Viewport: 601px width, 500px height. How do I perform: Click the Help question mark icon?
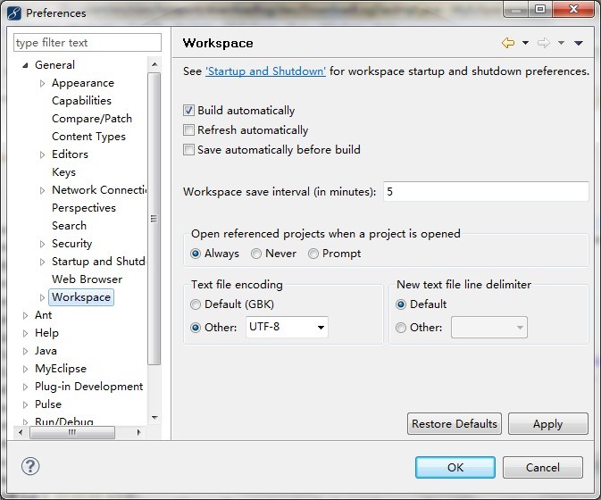30,466
